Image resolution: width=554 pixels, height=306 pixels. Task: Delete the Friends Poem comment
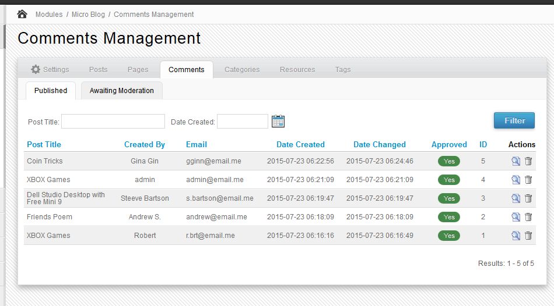[528, 217]
